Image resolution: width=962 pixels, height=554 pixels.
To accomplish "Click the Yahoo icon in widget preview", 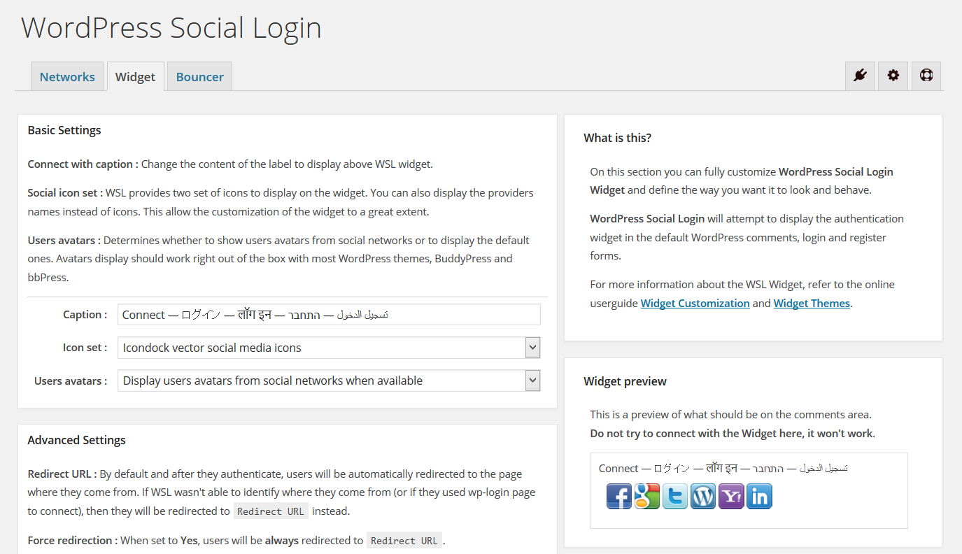I will 731,496.
